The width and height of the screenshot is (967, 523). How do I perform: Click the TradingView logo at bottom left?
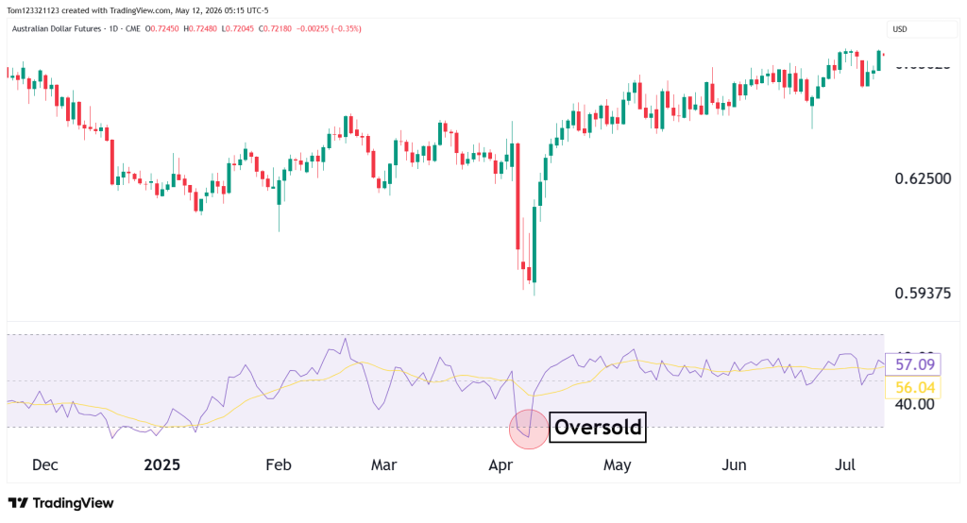pyautogui.click(x=60, y=503)
